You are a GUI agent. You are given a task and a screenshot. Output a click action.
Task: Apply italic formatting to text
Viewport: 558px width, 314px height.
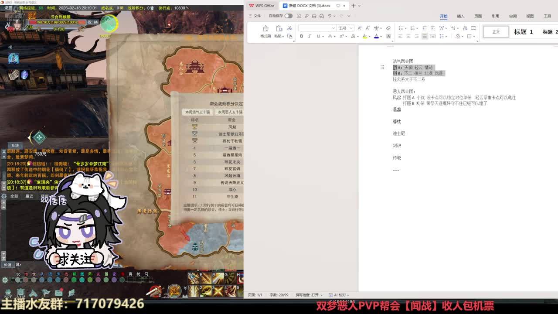(x=310, y=36)
